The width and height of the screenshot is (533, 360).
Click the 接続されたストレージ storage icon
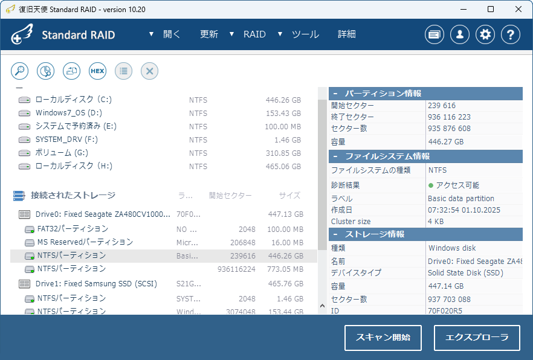[19, 196]
